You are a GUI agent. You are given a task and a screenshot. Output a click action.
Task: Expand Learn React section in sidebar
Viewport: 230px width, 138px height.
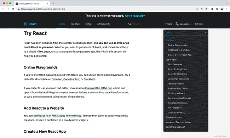tap(171, 60)
